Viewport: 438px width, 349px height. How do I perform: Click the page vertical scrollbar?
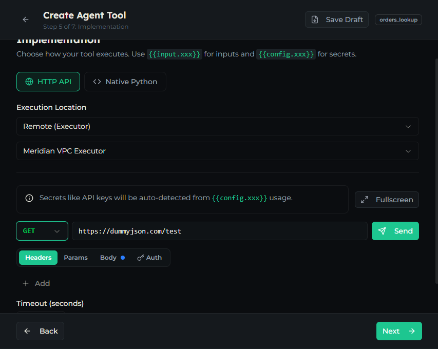[x=436, y=171]
